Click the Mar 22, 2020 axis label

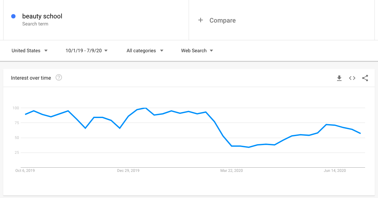(x=232, y=171)
